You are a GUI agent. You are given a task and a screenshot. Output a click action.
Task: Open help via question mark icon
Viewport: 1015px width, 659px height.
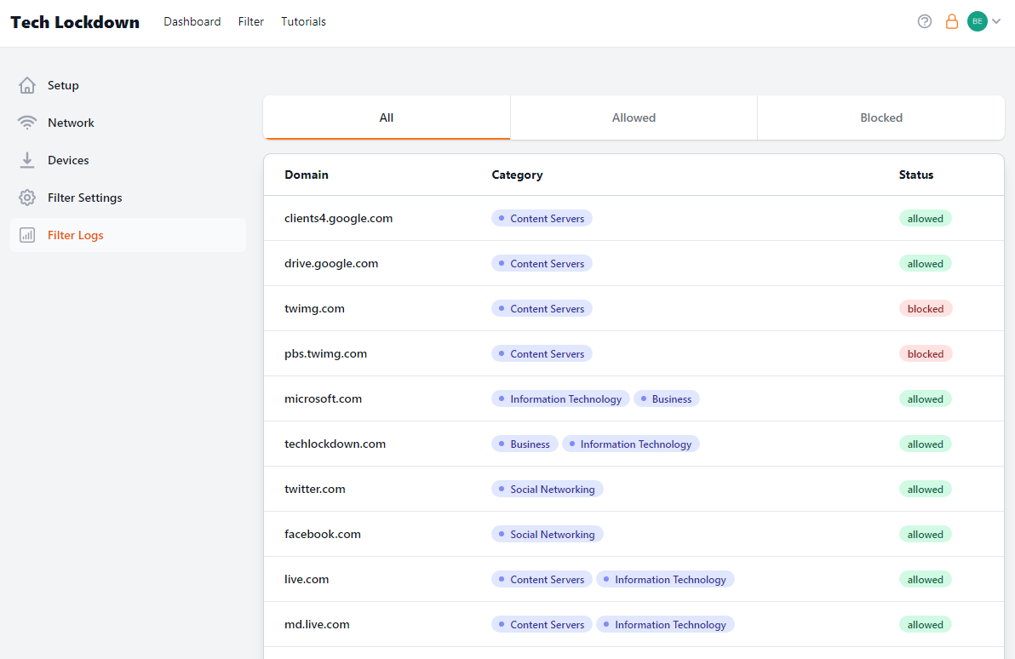coord(925,21)
